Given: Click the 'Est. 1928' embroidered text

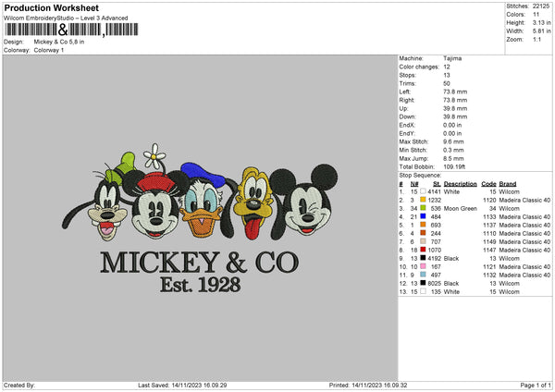Looking at the screenshot, I should (201, 285).
